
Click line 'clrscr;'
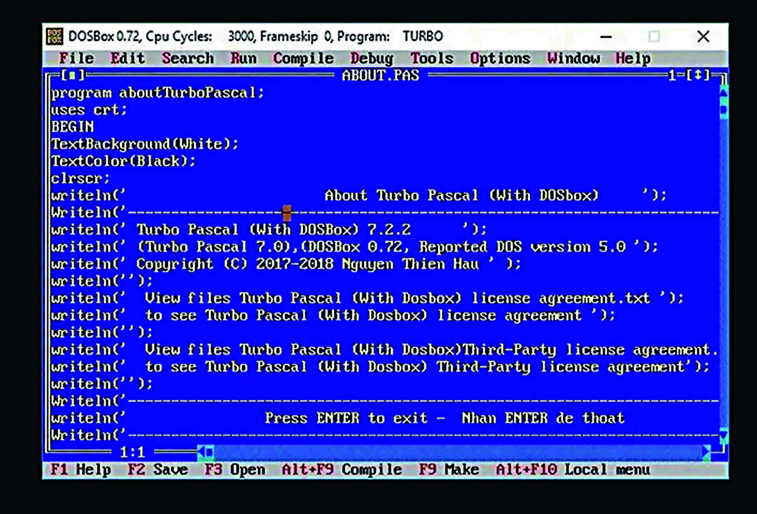pos(80,179)
